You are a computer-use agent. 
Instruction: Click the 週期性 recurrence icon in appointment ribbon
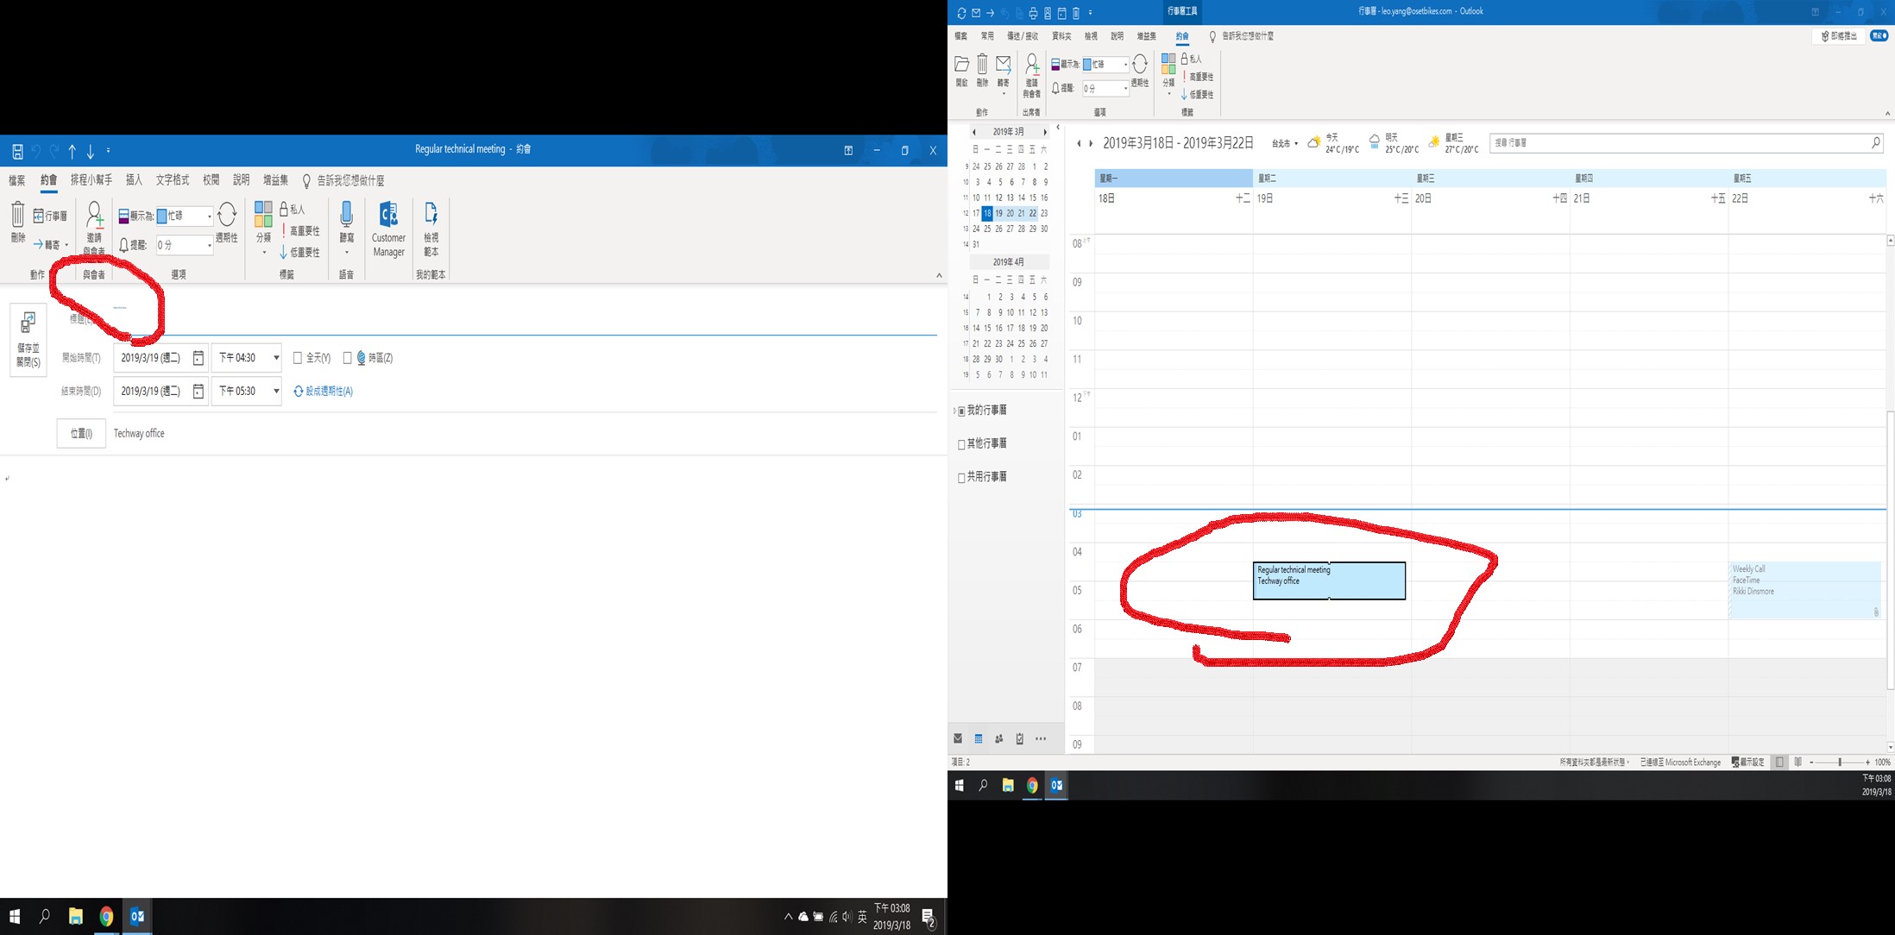(x=227, y=215)
